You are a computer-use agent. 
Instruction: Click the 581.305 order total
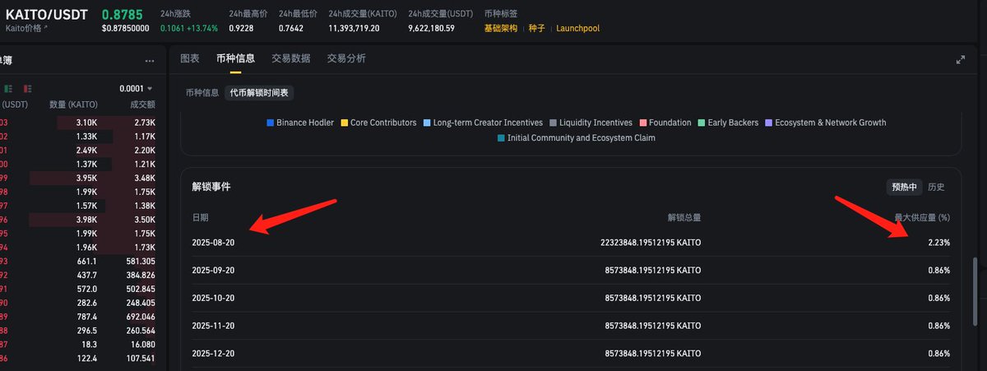pos(140,261)
